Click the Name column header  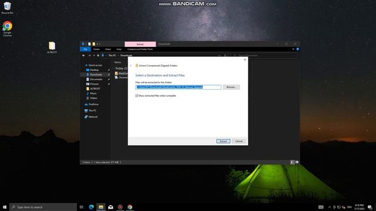tap(117, 62)
